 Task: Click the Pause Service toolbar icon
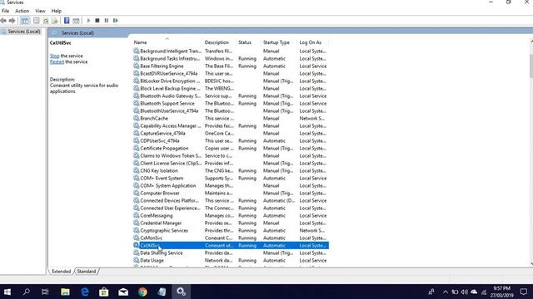click(x=107, y=21)
